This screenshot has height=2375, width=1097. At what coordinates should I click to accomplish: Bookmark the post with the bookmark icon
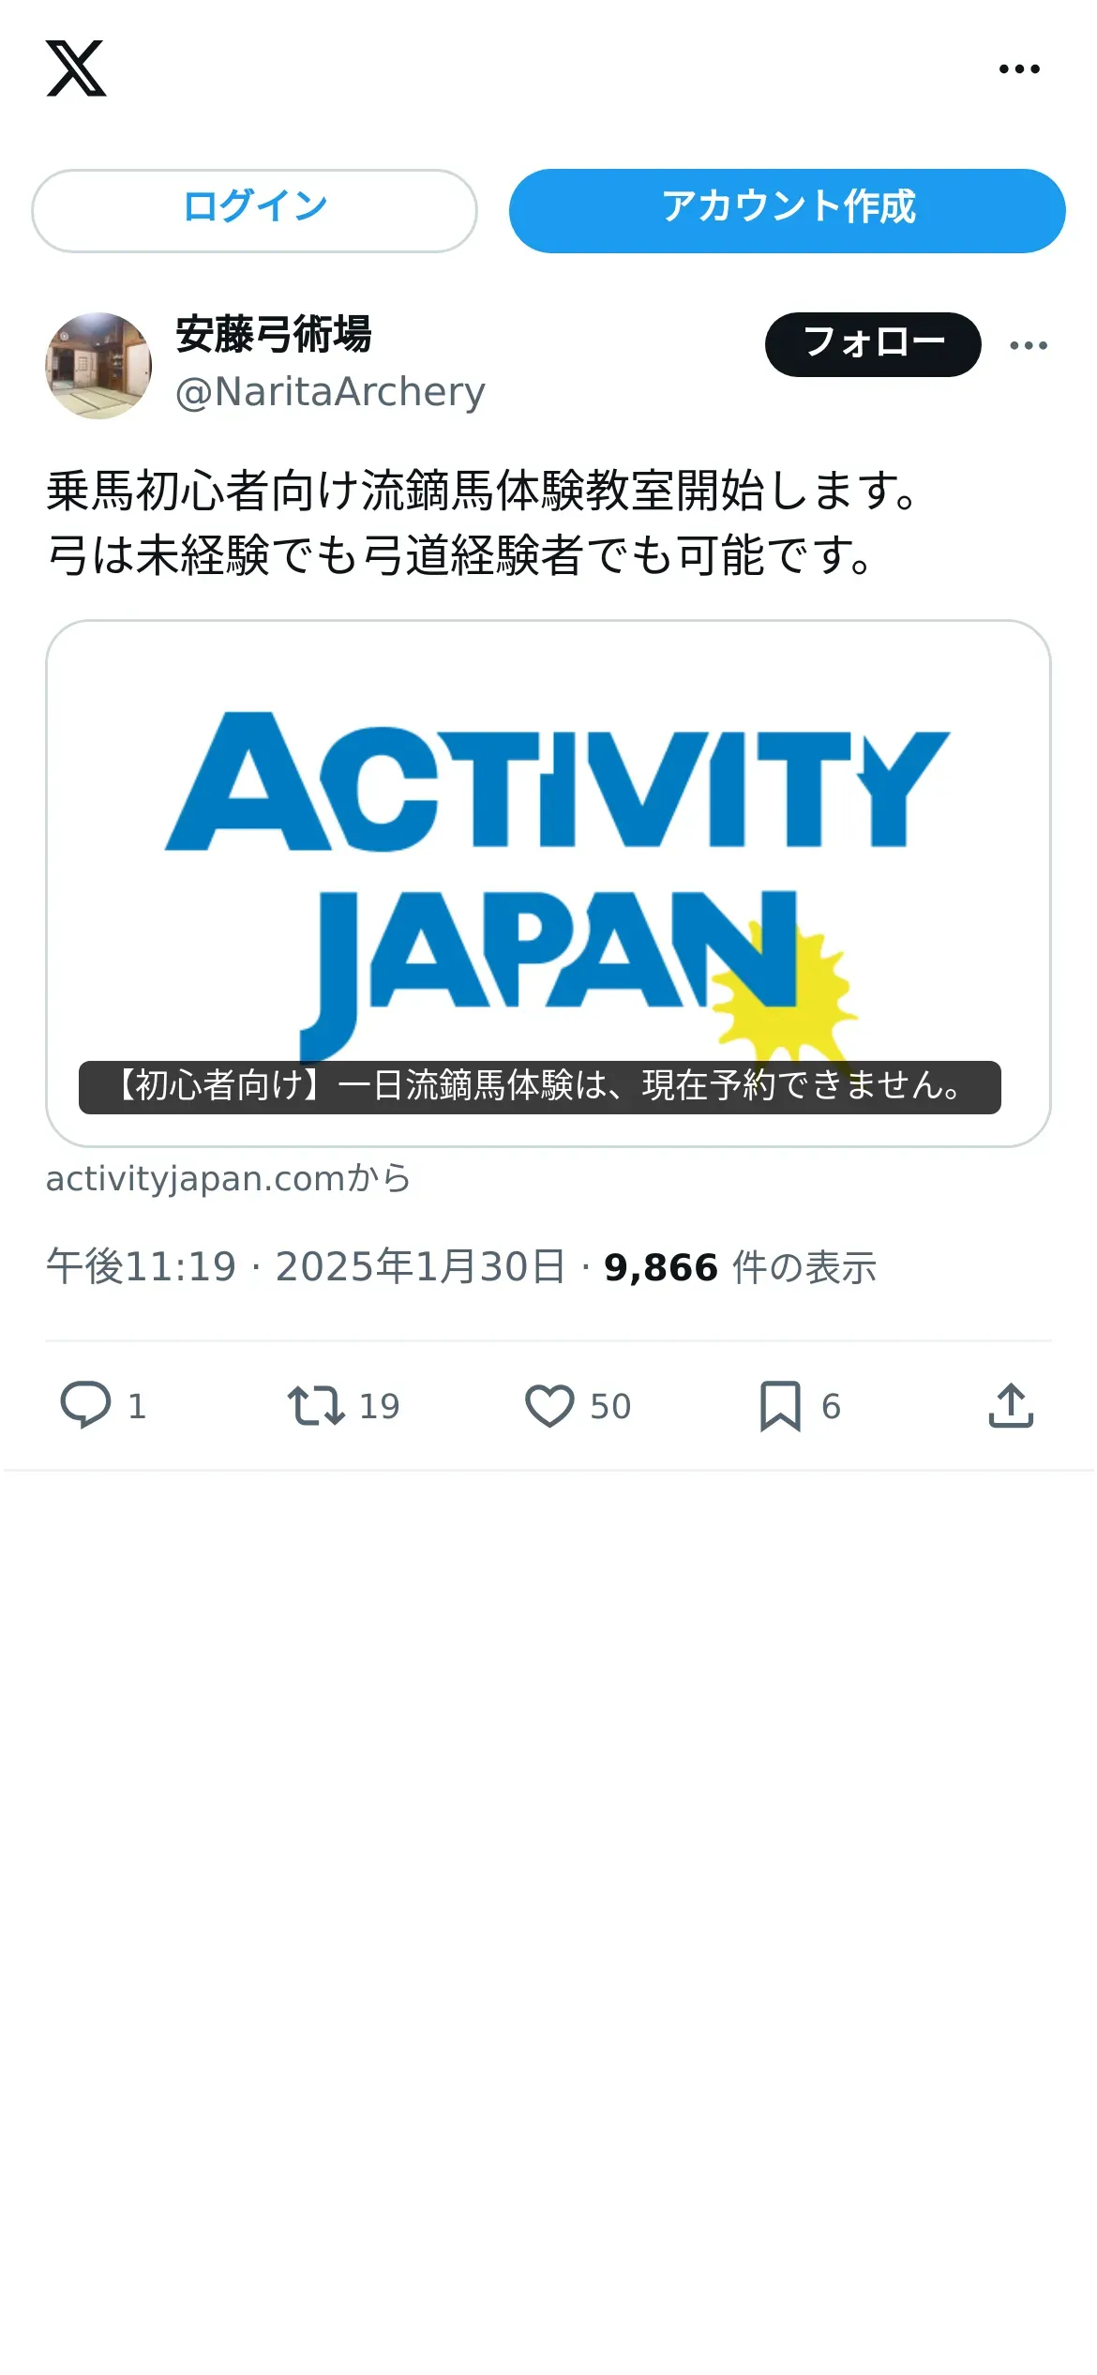point(780,1405)
